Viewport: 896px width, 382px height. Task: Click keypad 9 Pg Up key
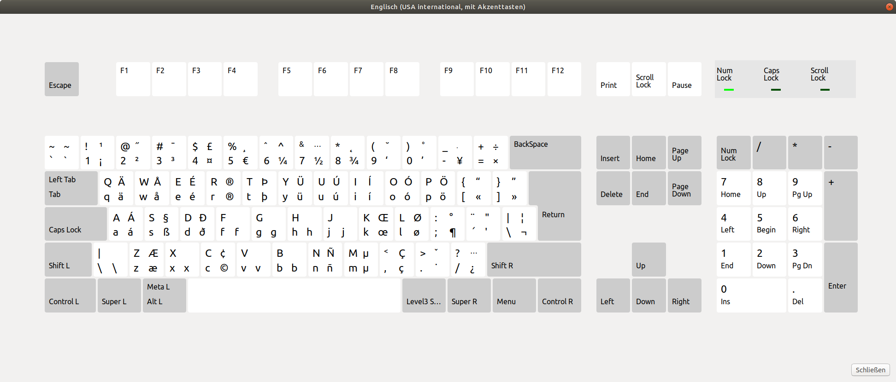[805, 188]
